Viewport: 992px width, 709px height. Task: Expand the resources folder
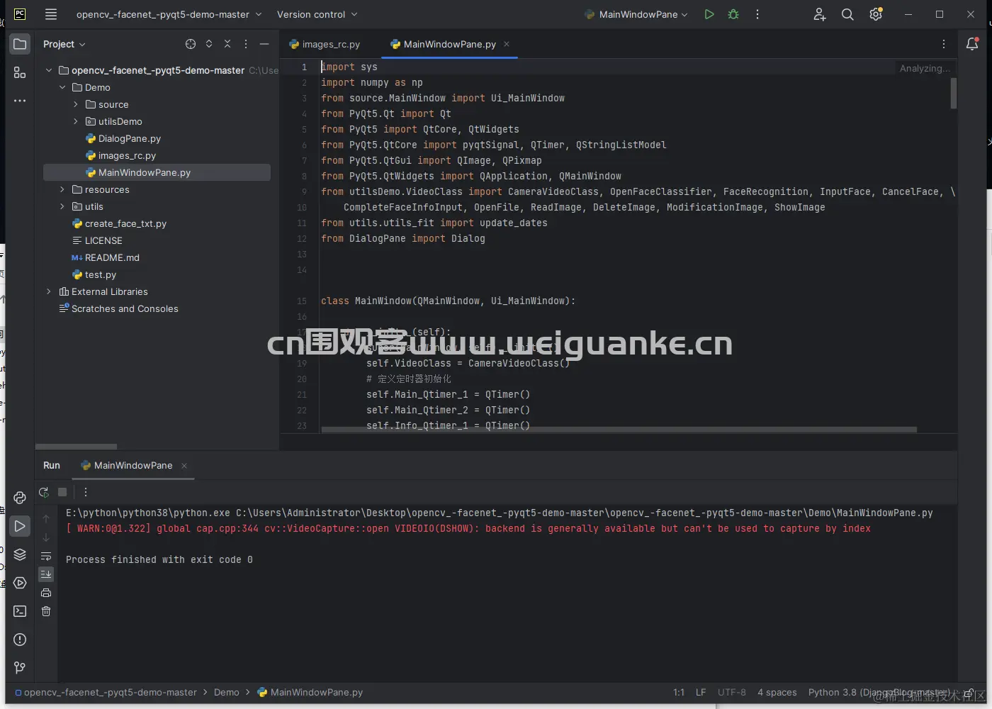[62, 189]
